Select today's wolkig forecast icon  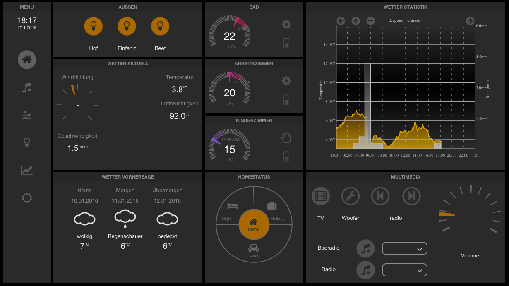click(x=84, y=218)
